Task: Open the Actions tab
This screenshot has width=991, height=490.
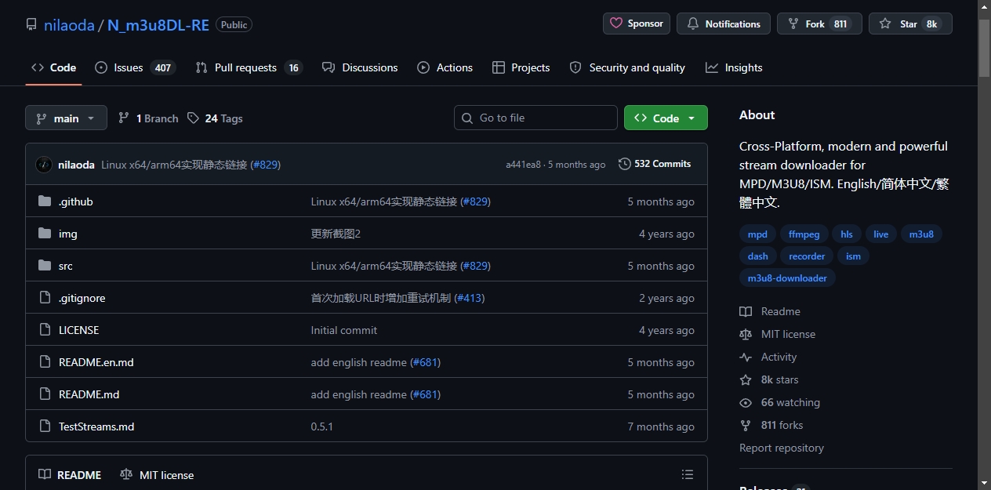Action: [x=445, y=67]
